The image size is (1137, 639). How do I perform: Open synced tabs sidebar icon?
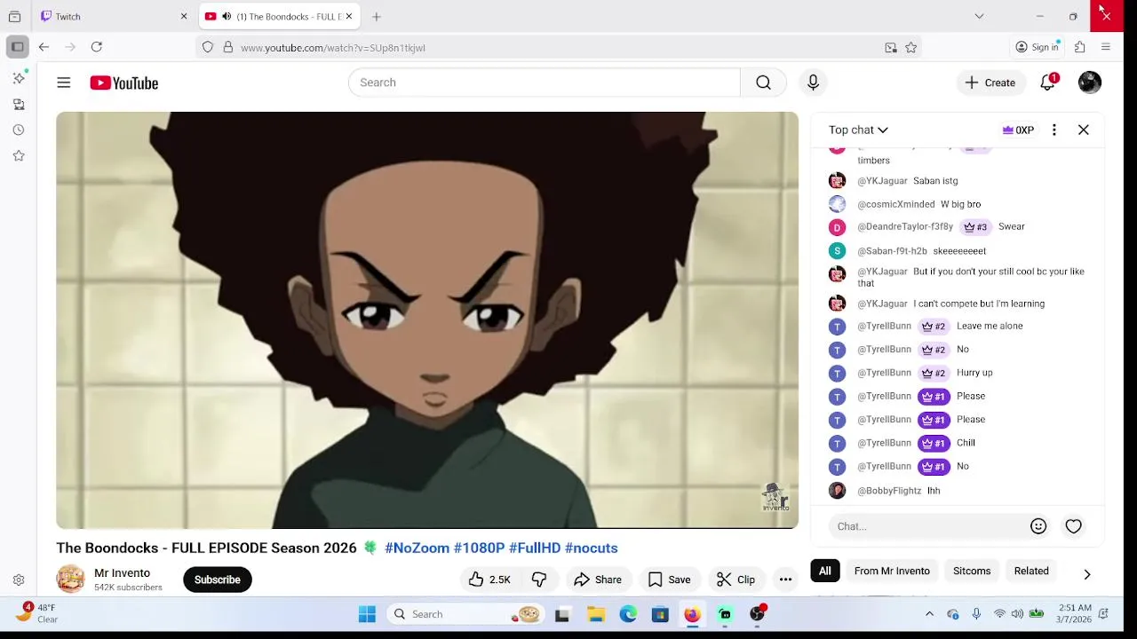tap(19, 105)
